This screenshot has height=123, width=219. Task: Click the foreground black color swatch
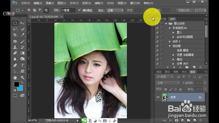(16, 84)
